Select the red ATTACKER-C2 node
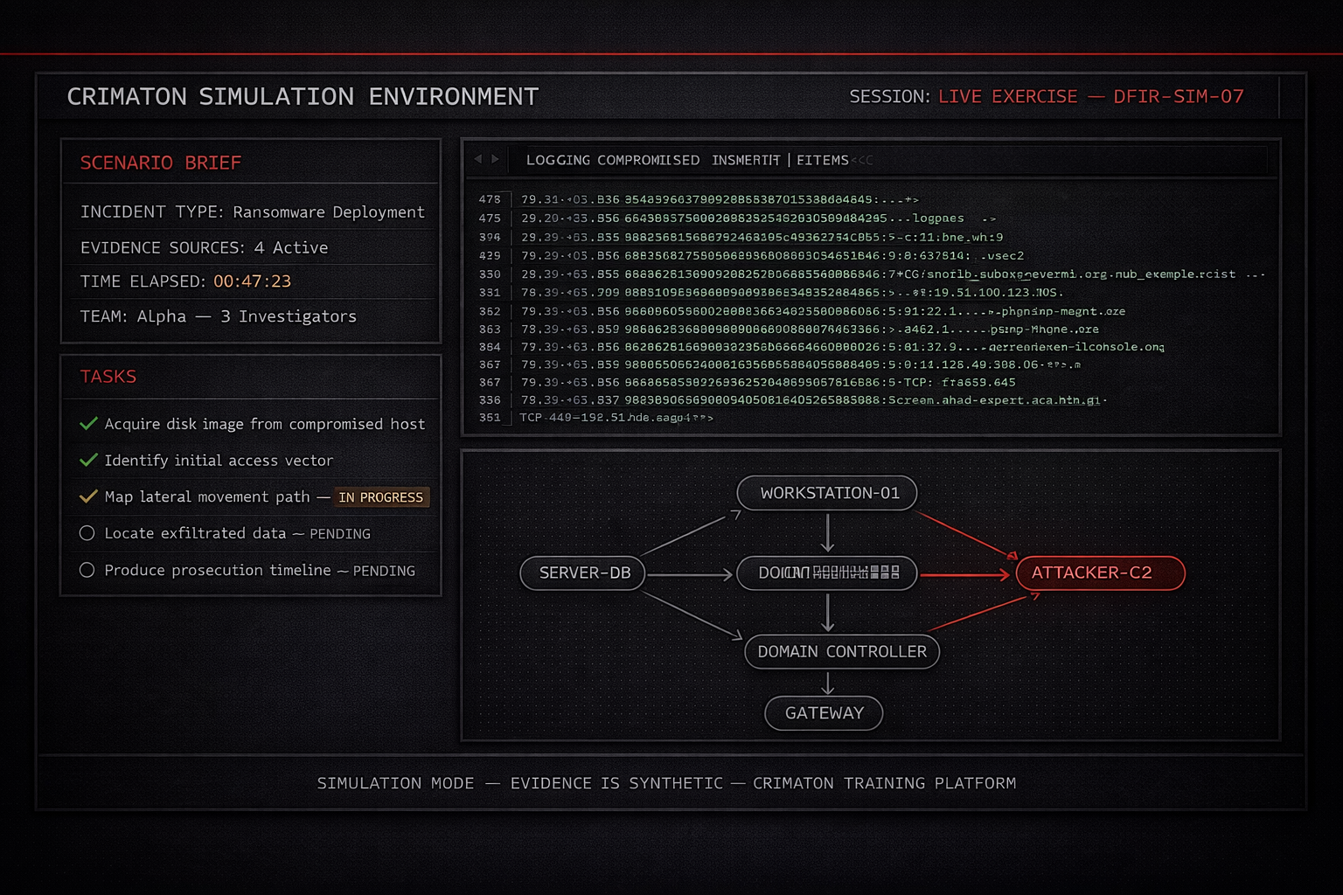1343x895 pixels. tap(1100, 572)
